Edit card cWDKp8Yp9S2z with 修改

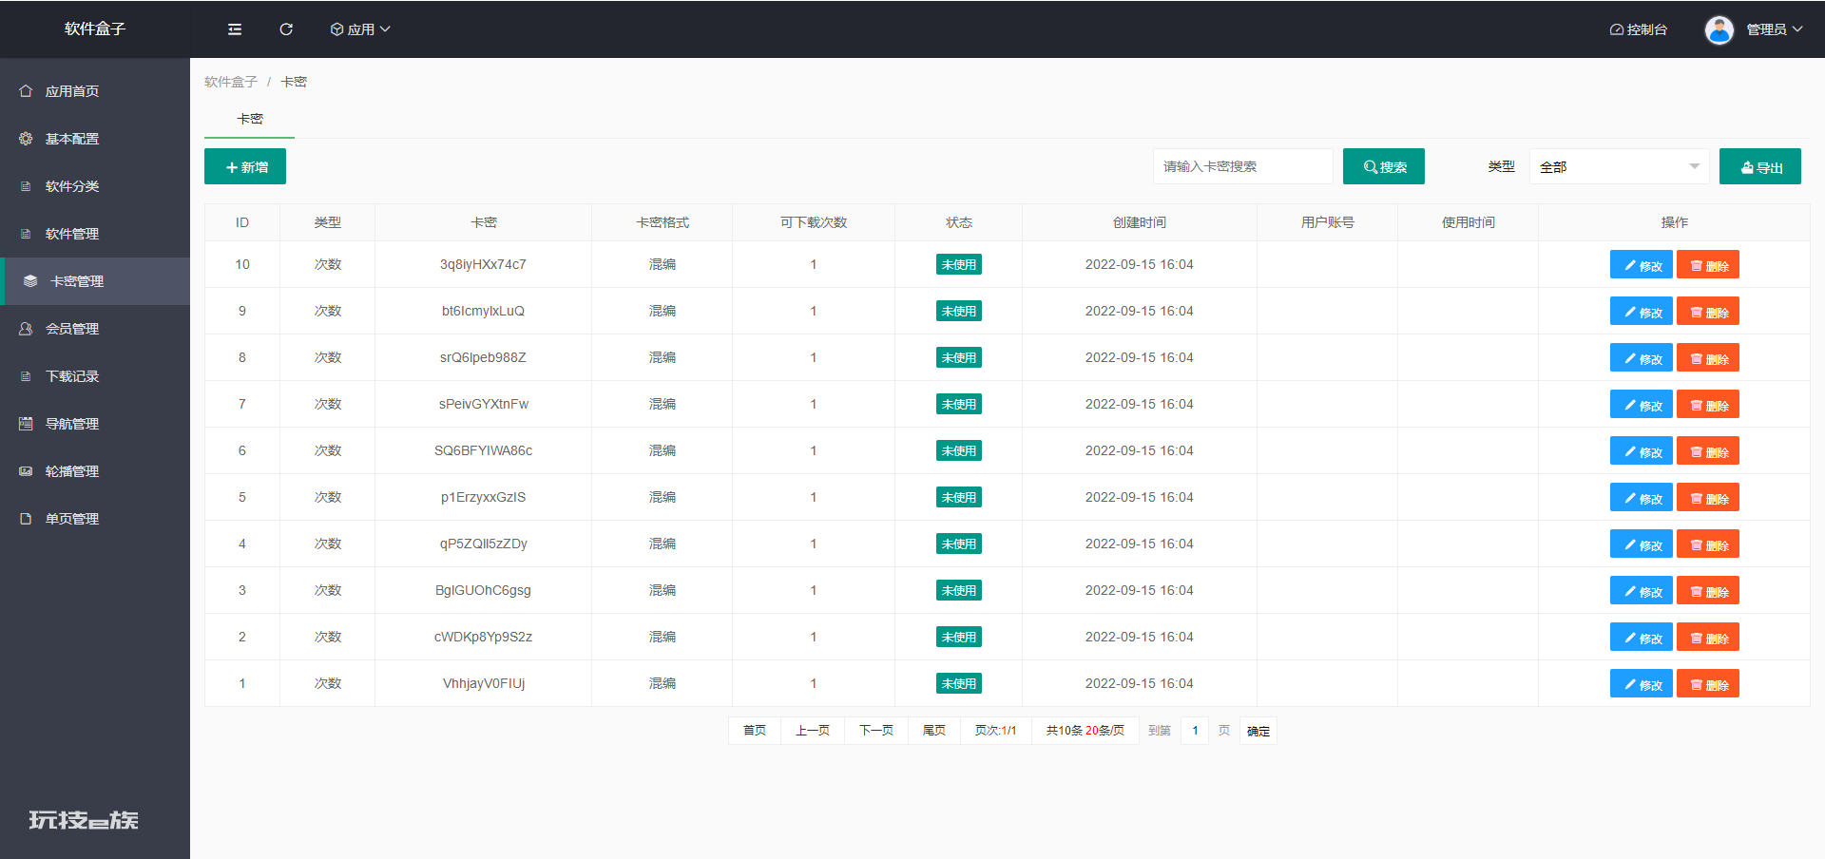pyautogui.click(x=1642, y=637)
